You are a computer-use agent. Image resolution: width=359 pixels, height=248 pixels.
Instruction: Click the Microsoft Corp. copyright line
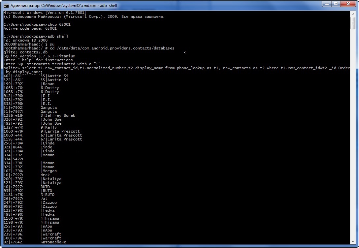(x=84, y=16)
